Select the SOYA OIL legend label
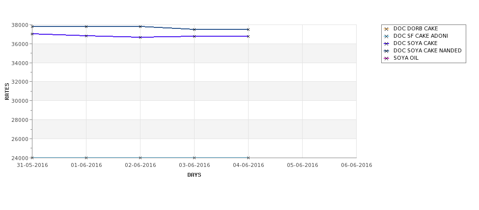 point(406,58)
